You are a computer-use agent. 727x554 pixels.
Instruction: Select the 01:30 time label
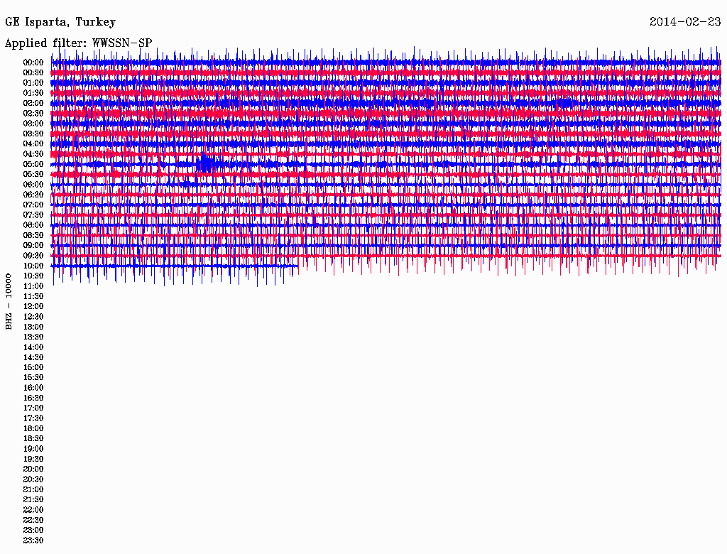point(33,93)
